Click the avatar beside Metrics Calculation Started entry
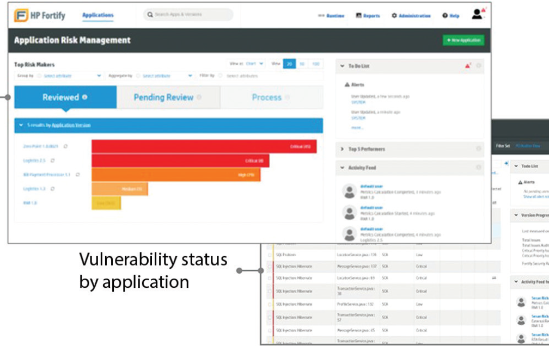Viewport: 549px width, 346px height. coord(350,213)
